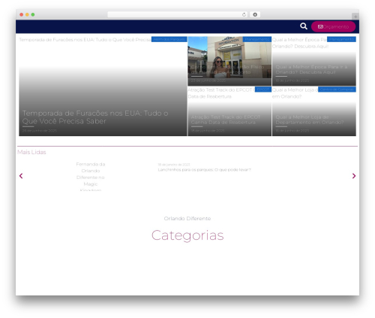Open Lanchinhos para os parques article link
Viewport: 375px width, 318px height.
204,170
